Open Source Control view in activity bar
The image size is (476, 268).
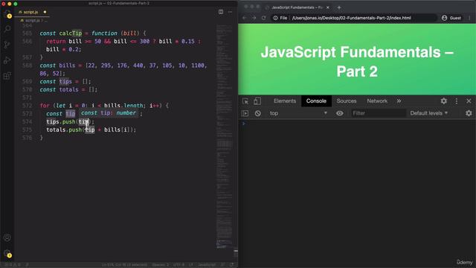tap(7, 45)
